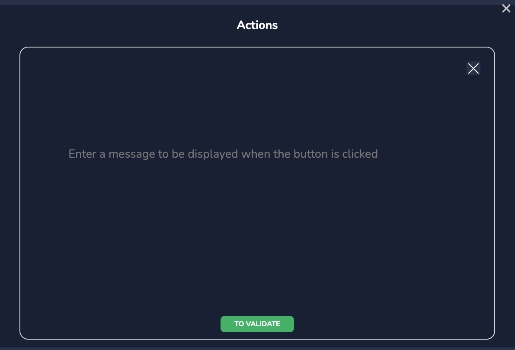
Task: Click the outermost X icon at window corner
Action: pyautogui.click(x=506, y=9)
